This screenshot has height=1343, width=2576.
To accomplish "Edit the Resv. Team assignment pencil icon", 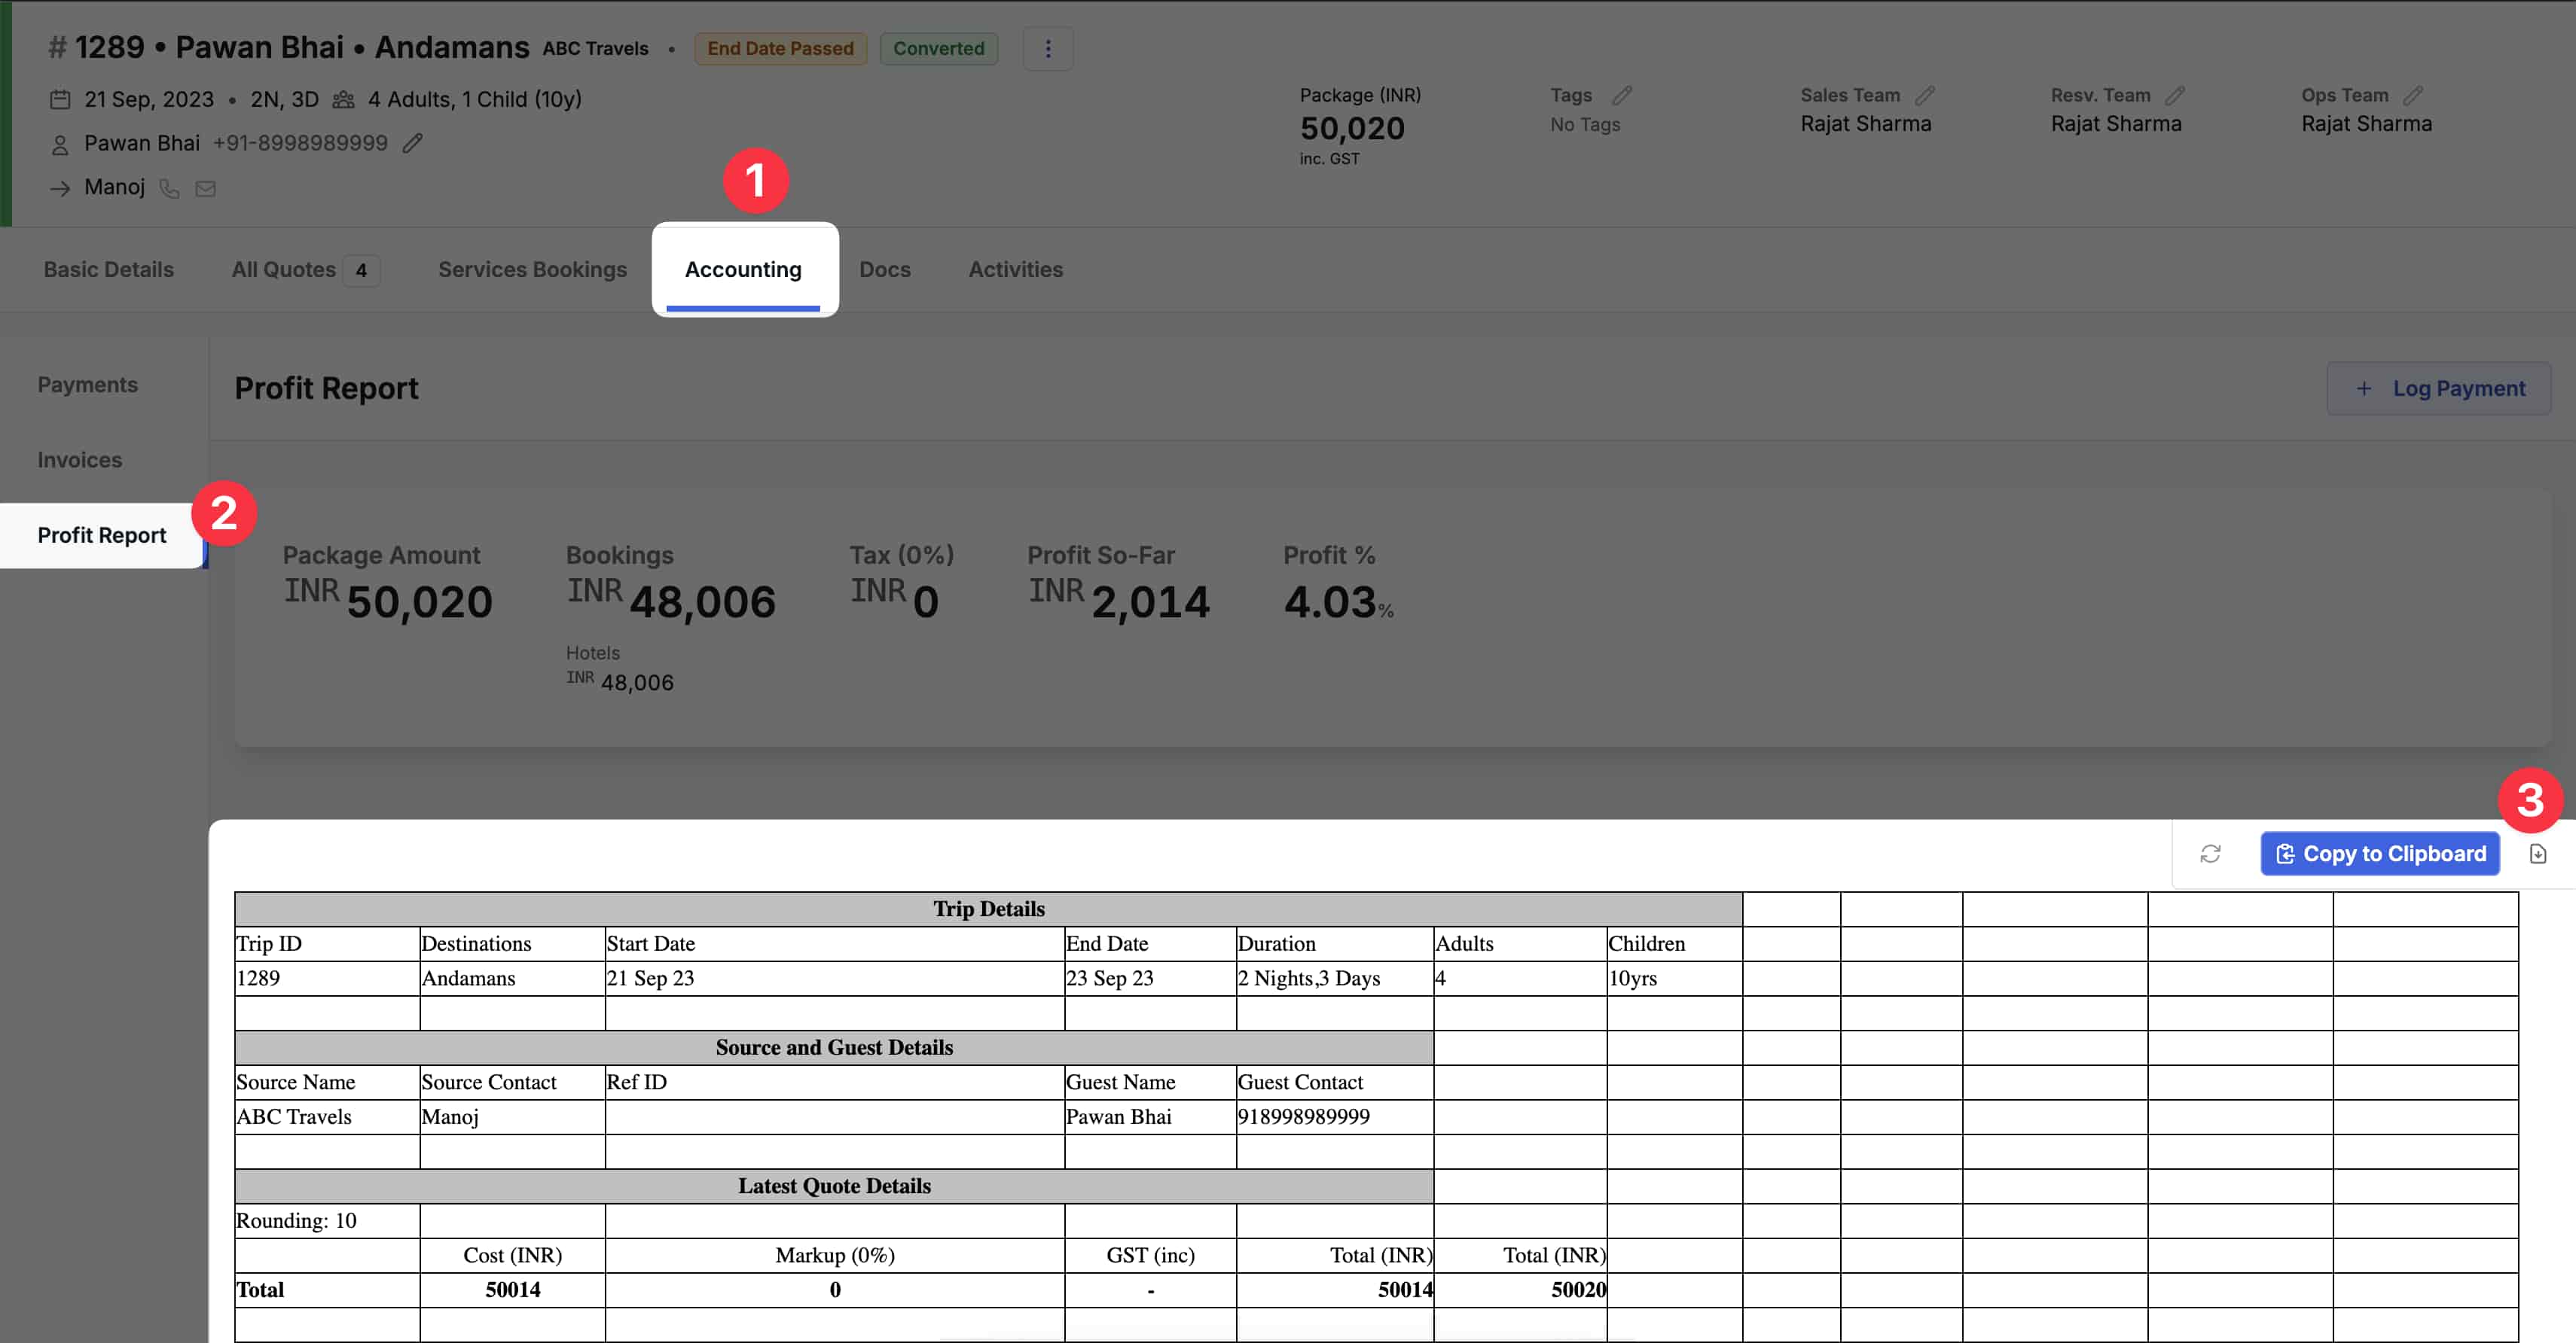I will (x=2176, y=95).
